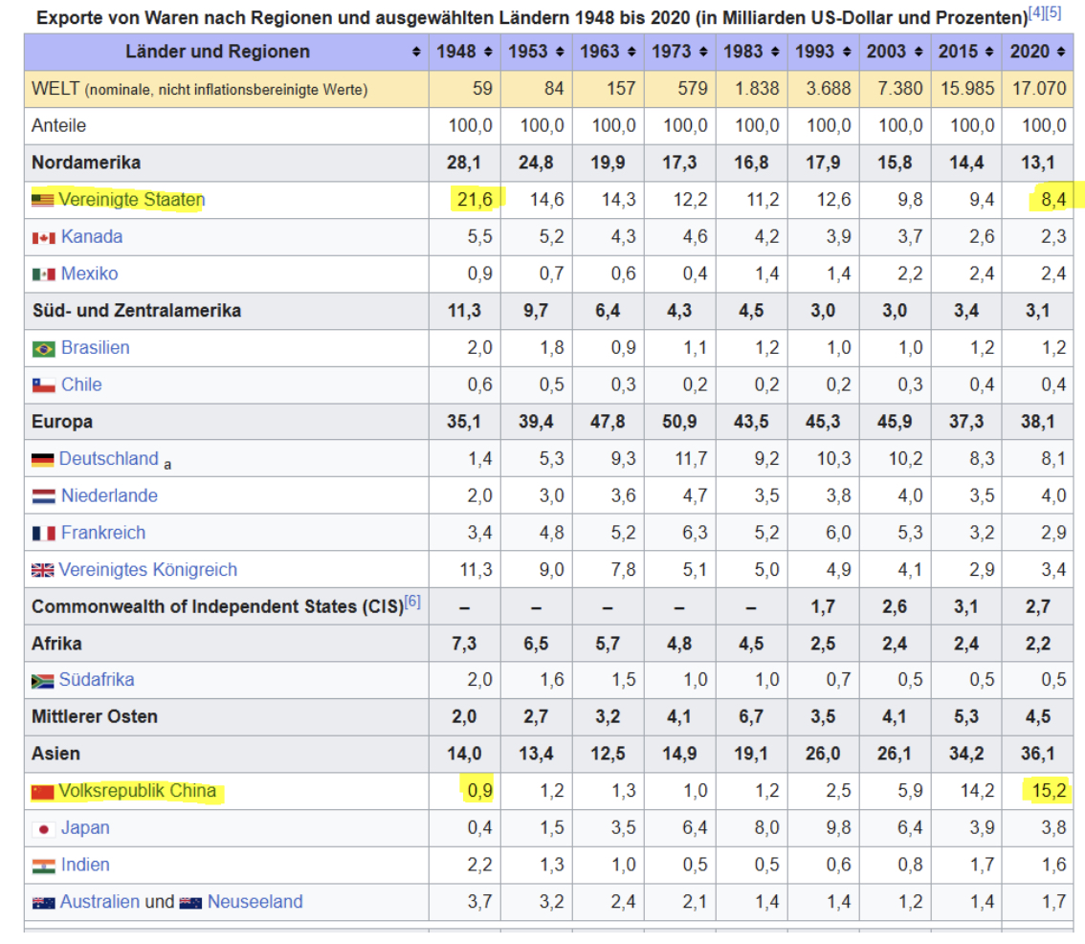This screenshot has height=944, width=1085.
Task: Click the Chinese flag icon
Action: point(43,792)
